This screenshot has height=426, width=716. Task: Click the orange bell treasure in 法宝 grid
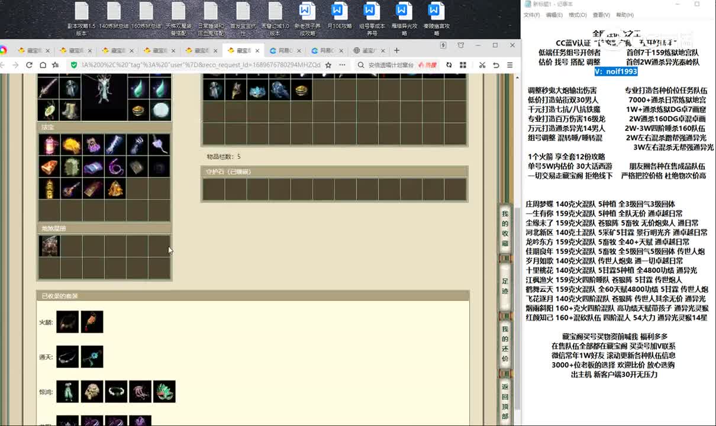pyautogui.click(x=115, y=189)
